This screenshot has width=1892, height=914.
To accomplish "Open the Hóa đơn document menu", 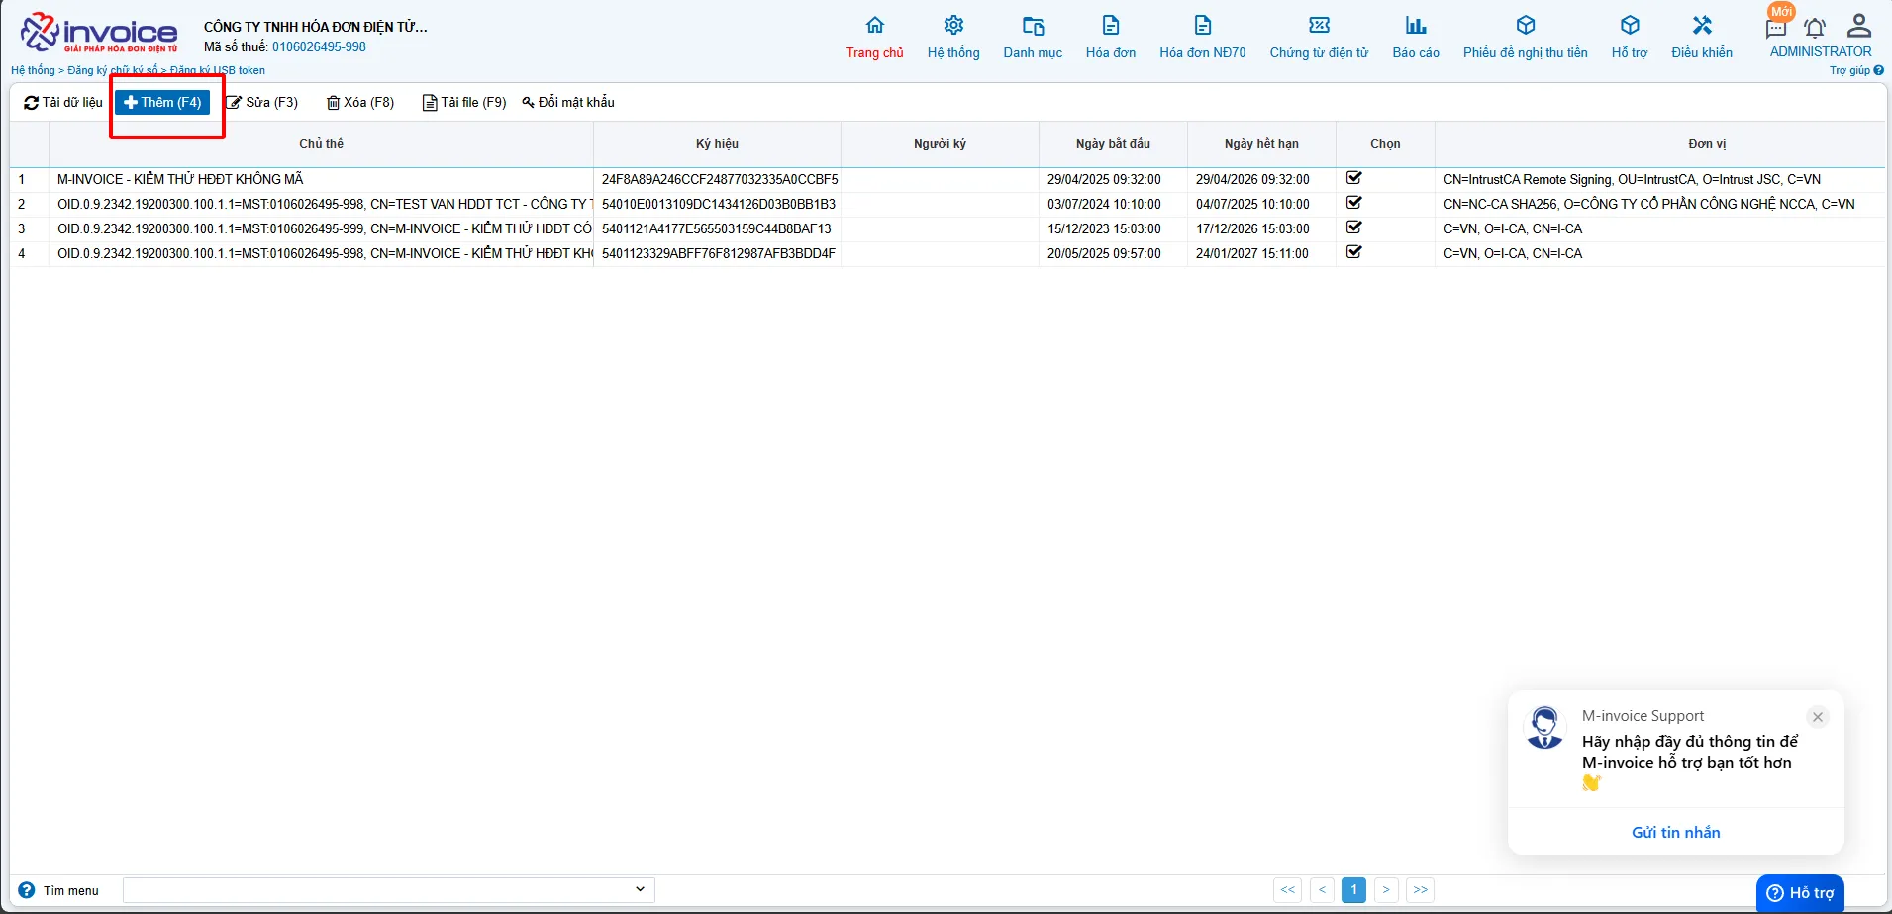I will (1111, 25).
